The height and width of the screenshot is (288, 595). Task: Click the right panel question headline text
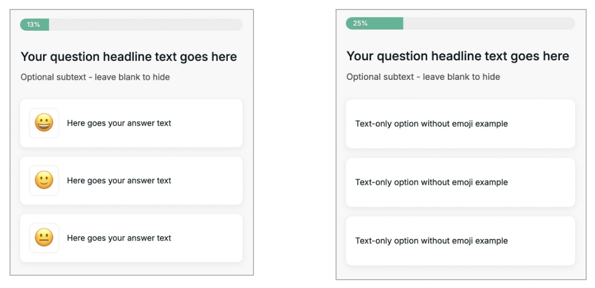(458, 56)
